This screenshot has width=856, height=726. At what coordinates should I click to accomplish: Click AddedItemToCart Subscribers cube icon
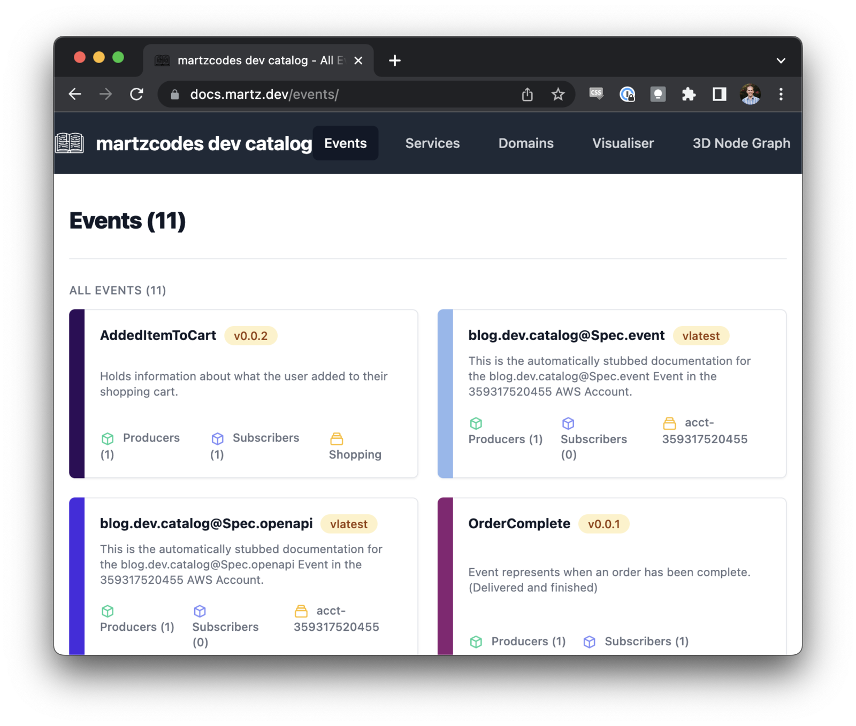217,438
